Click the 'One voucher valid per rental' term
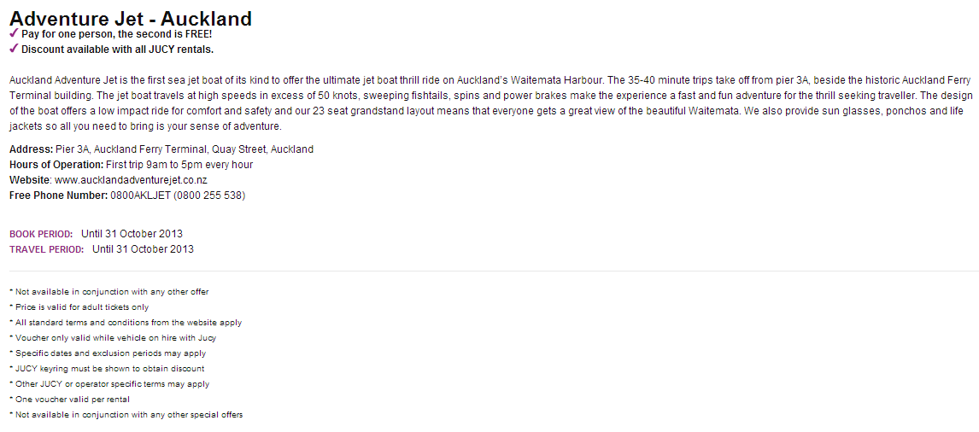 (x=69, y=399)
